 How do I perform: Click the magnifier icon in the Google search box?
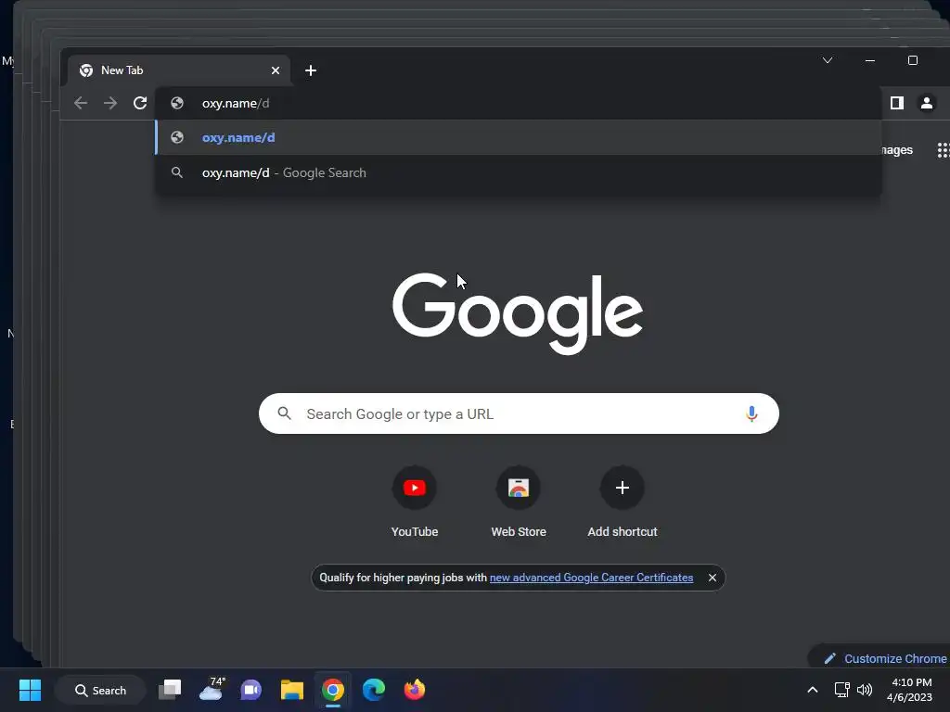coord(284,413)
